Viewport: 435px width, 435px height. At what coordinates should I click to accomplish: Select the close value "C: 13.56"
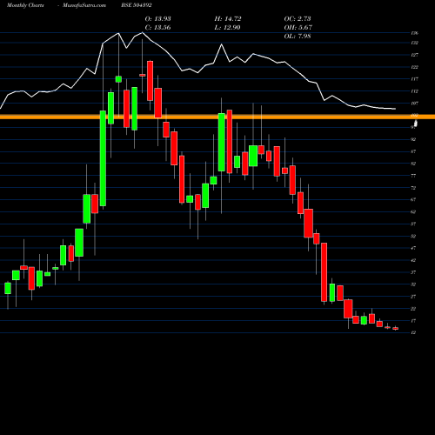157,28
